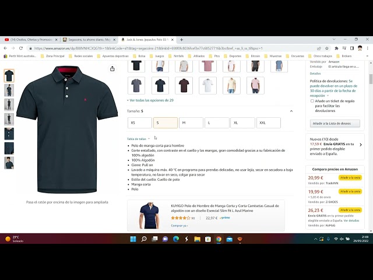Choose the yellow polo color swatch
This screenshot has height=280, width=373.
[231, 86]
